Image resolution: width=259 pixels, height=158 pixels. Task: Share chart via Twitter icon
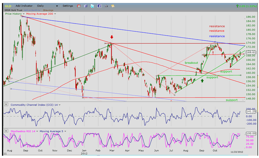tap(92, 6)
